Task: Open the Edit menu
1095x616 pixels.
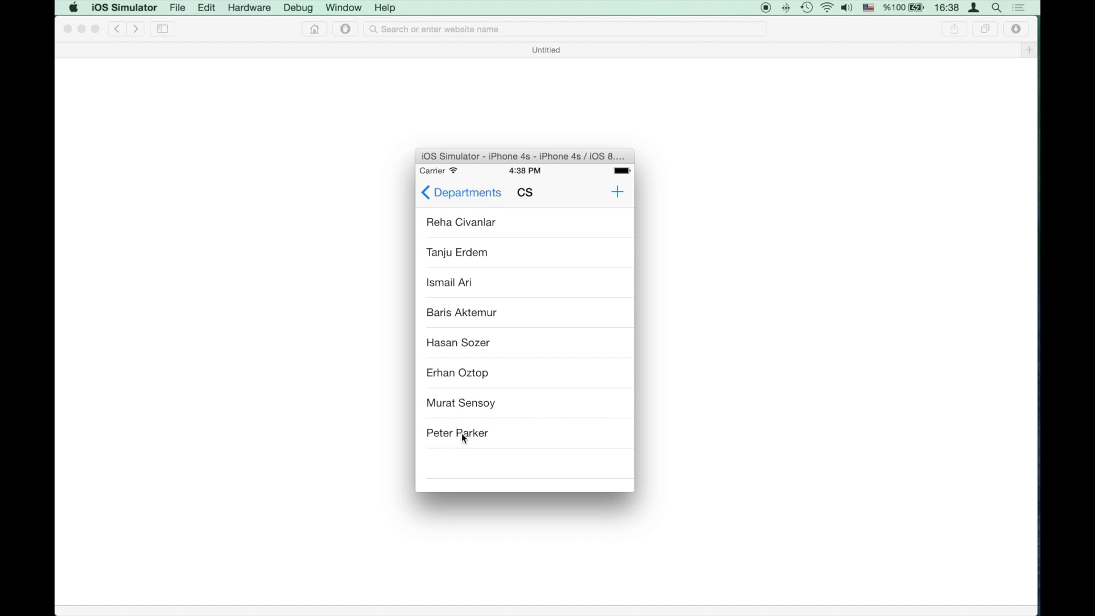Action: (206, 7)
